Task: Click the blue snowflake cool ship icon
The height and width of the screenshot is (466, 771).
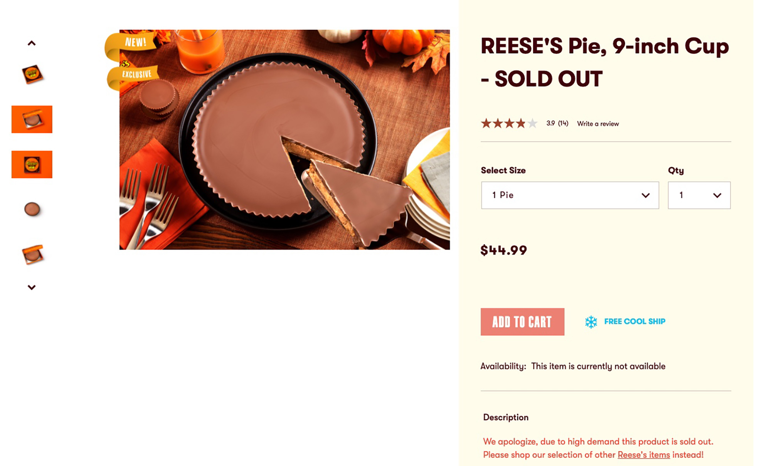Action: (x=591, y=322)
